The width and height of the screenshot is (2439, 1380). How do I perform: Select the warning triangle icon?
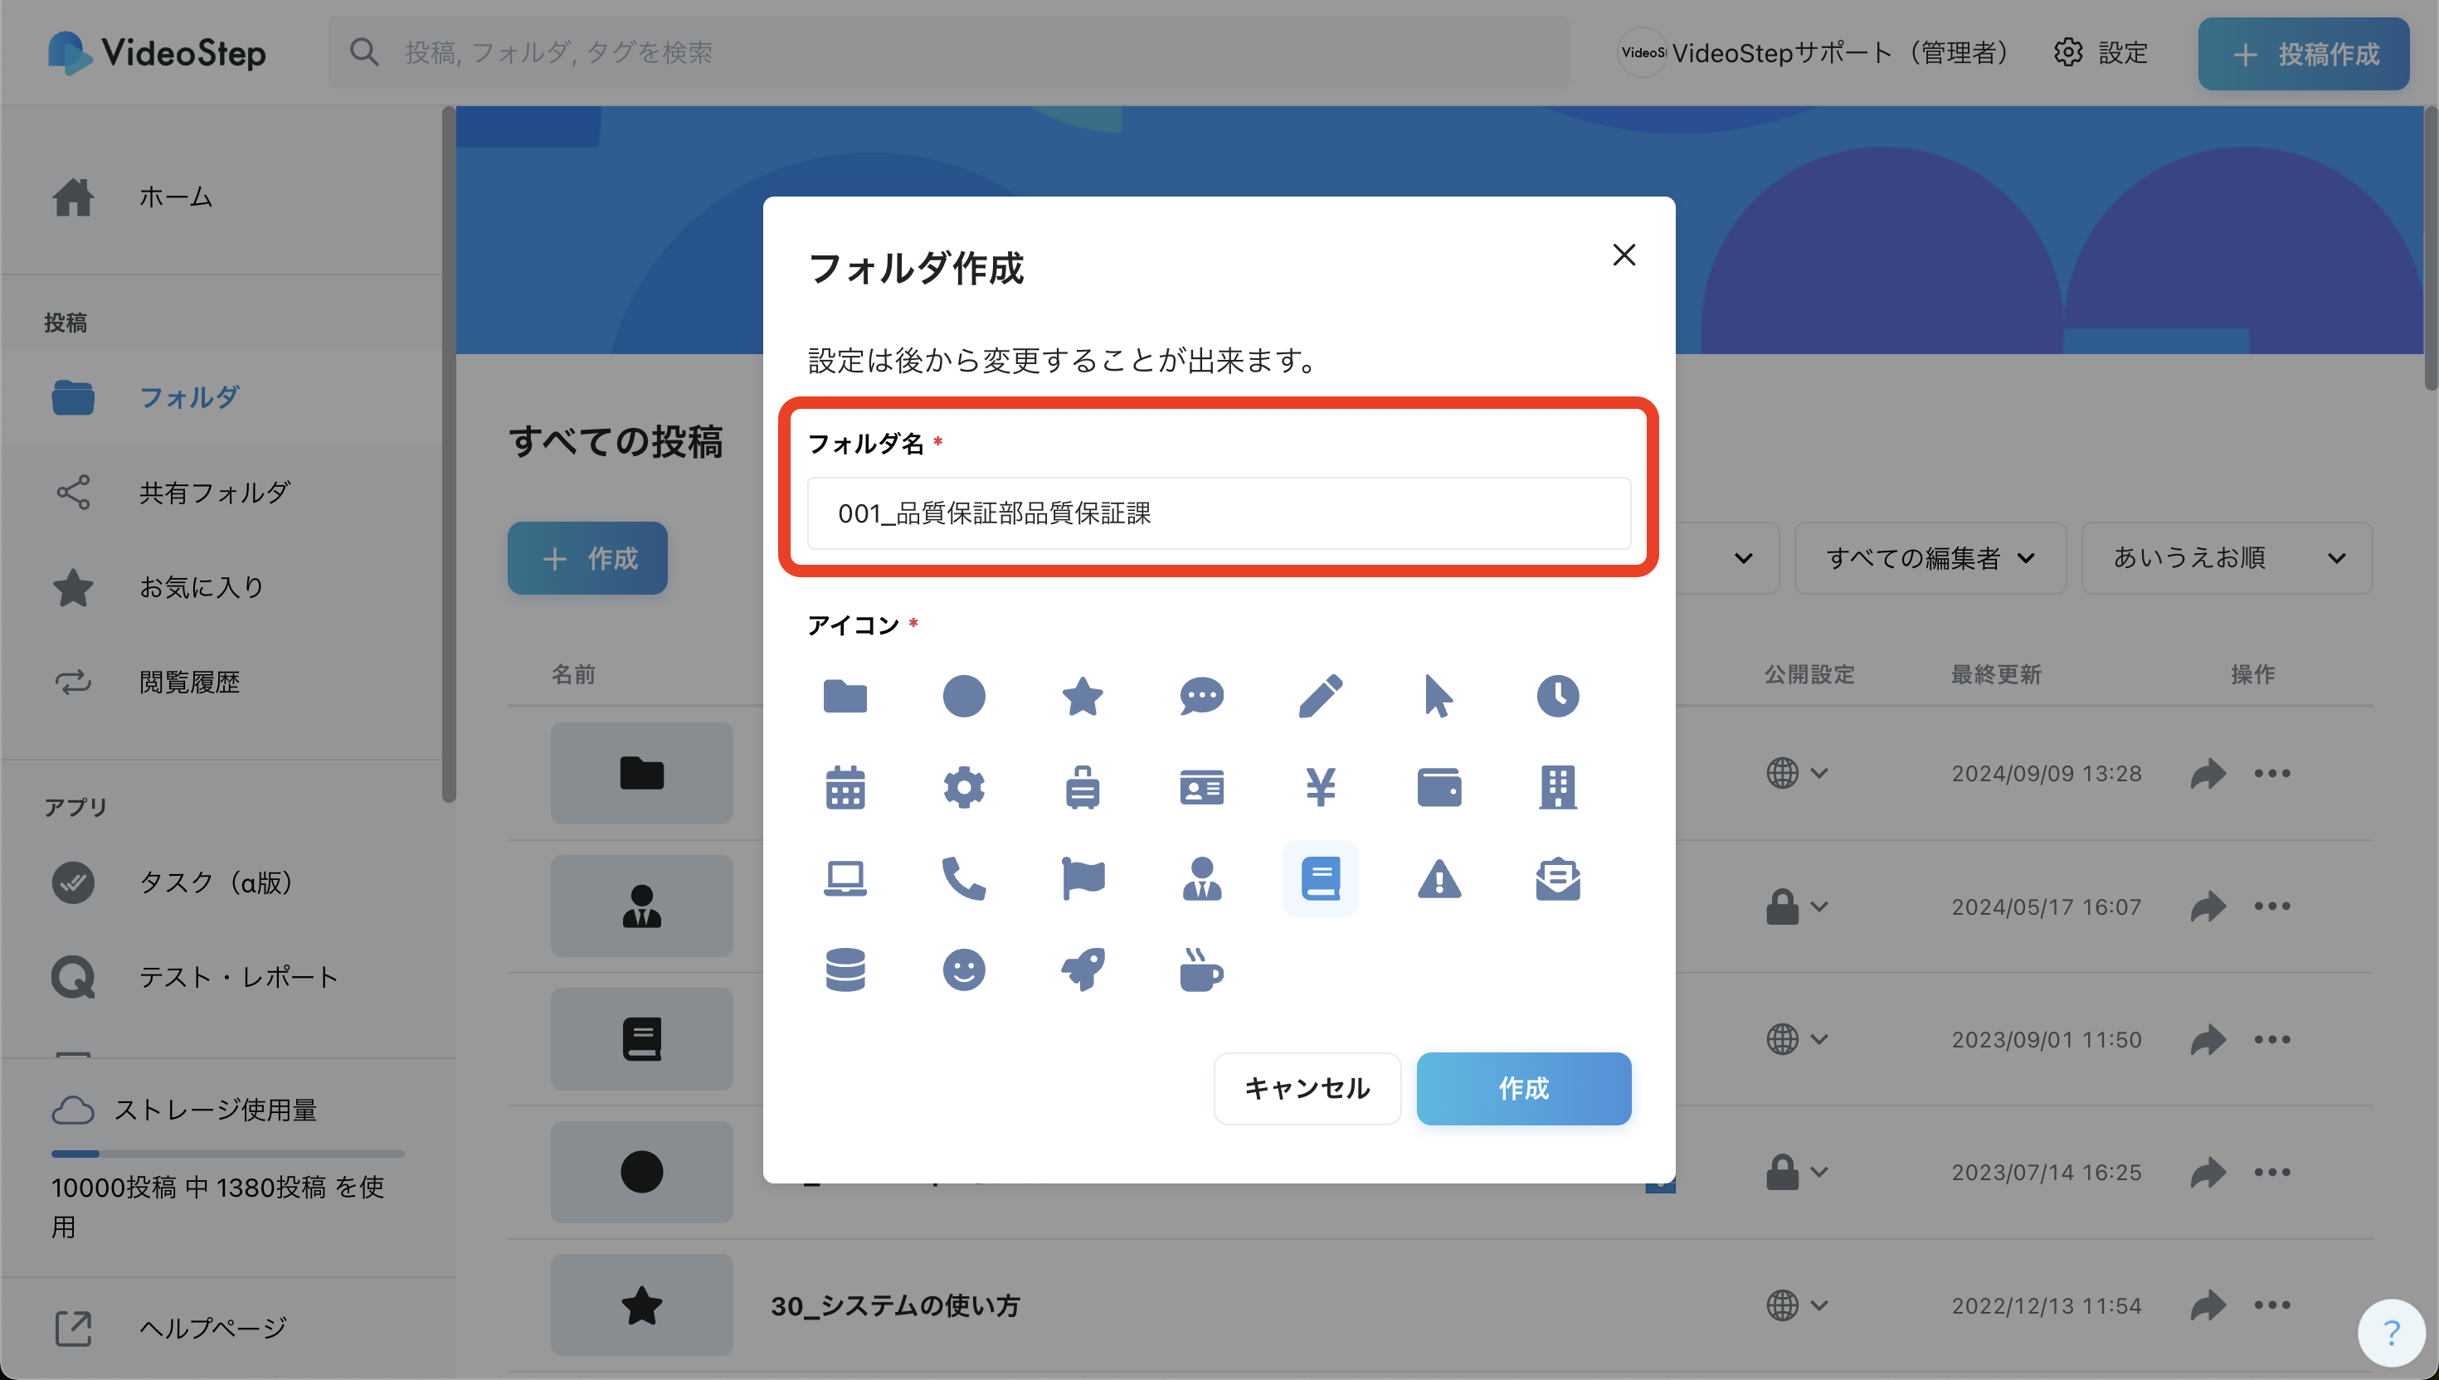point(1439,880)
